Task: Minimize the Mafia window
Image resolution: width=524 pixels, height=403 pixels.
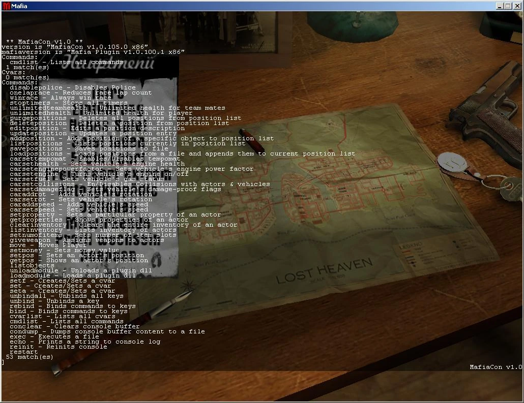Action: coord(500,6)
